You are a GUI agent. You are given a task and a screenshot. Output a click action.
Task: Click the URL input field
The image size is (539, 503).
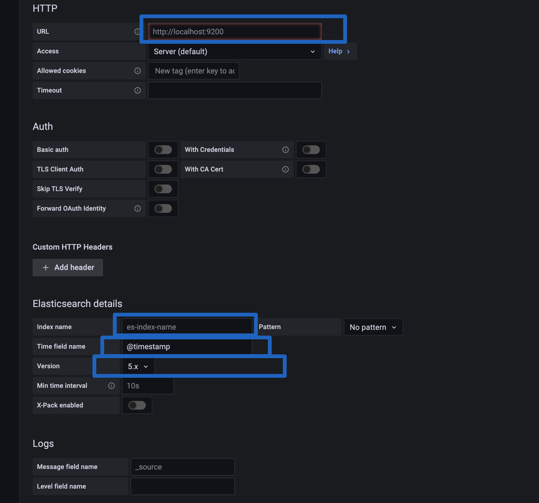coord(234,32)
